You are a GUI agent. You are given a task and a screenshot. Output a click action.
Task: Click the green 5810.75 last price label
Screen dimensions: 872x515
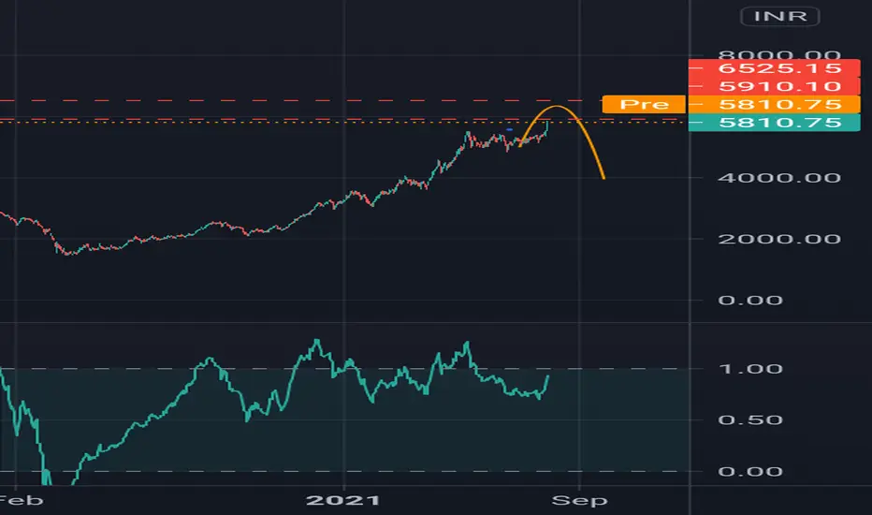pyautogui.click(x=774, y=123)
